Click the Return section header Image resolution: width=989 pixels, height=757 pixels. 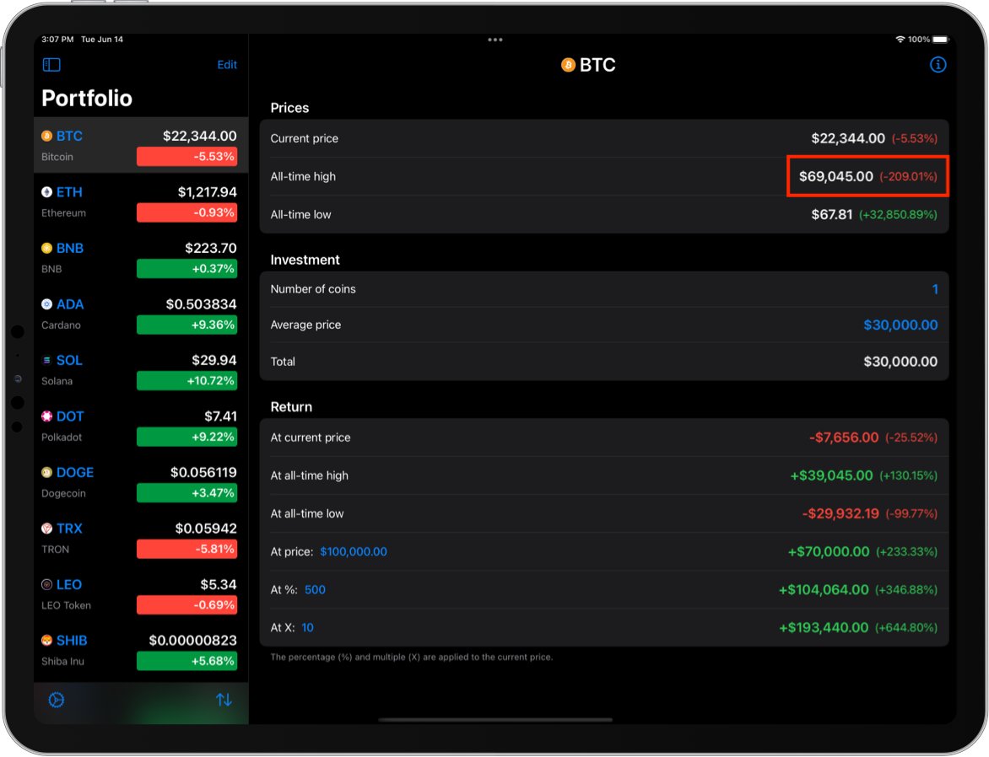[291, 407]
